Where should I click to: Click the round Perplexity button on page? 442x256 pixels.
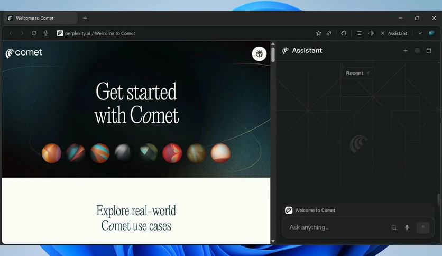(259, 53)
